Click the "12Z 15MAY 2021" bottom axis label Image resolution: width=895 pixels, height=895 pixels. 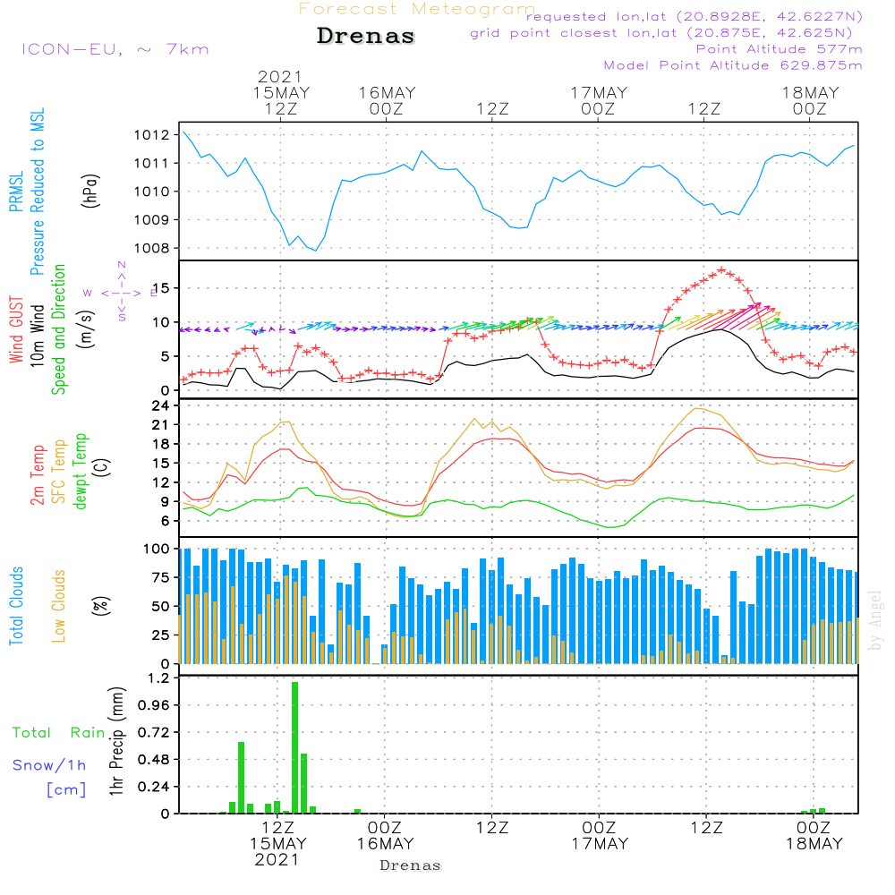tap(278, 844)
